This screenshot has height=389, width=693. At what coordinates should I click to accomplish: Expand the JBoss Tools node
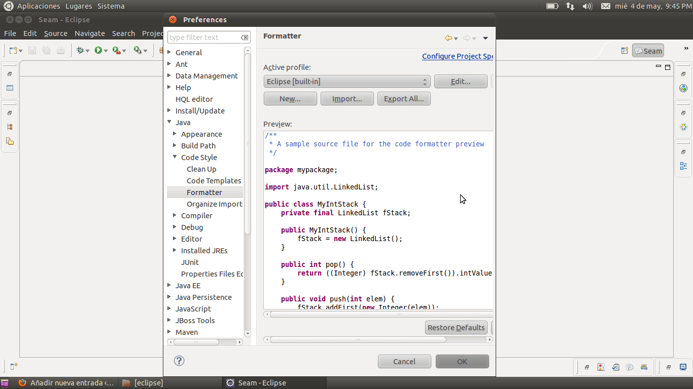[169, 320]
